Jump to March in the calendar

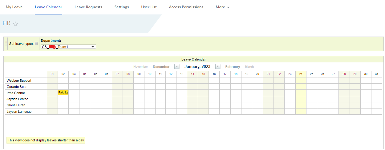(249, 67)
